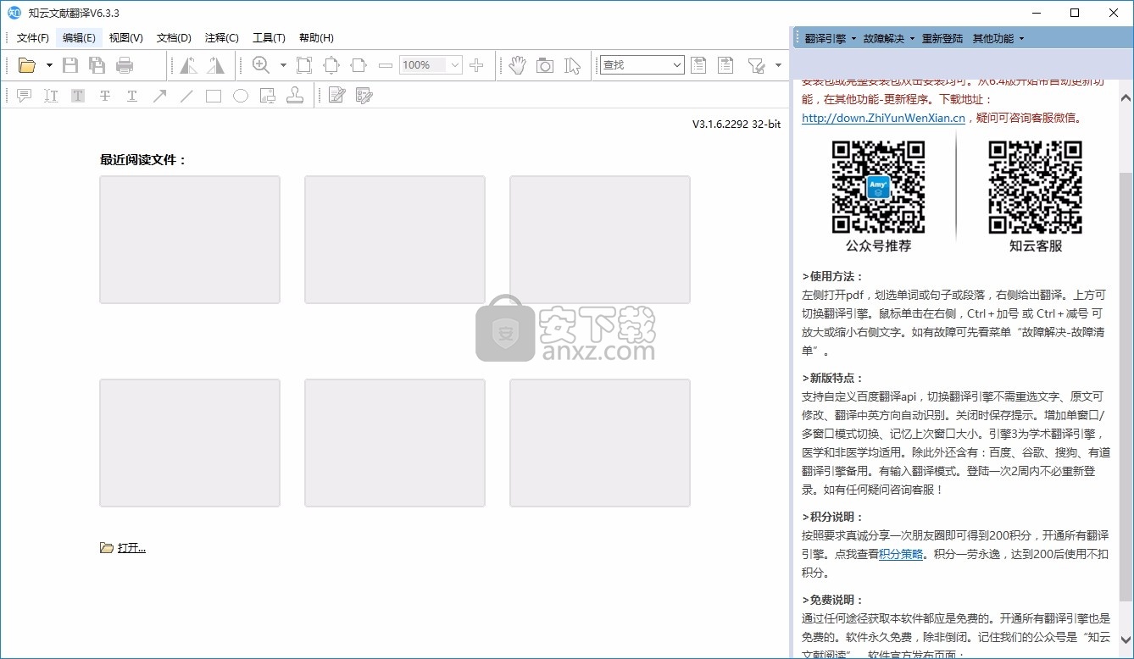Expand the 故障解决 dropdown menu
Viewport: 1134px width, 659px height.
889,38
